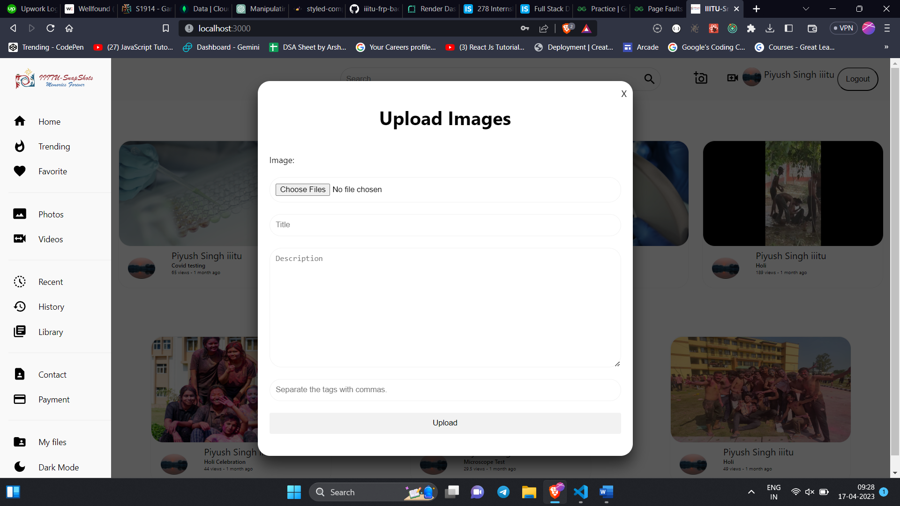Select the Photos sidebar icon

(20, 214)
